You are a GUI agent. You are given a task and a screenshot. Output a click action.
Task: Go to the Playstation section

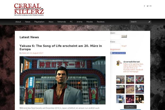coord(39,22)
